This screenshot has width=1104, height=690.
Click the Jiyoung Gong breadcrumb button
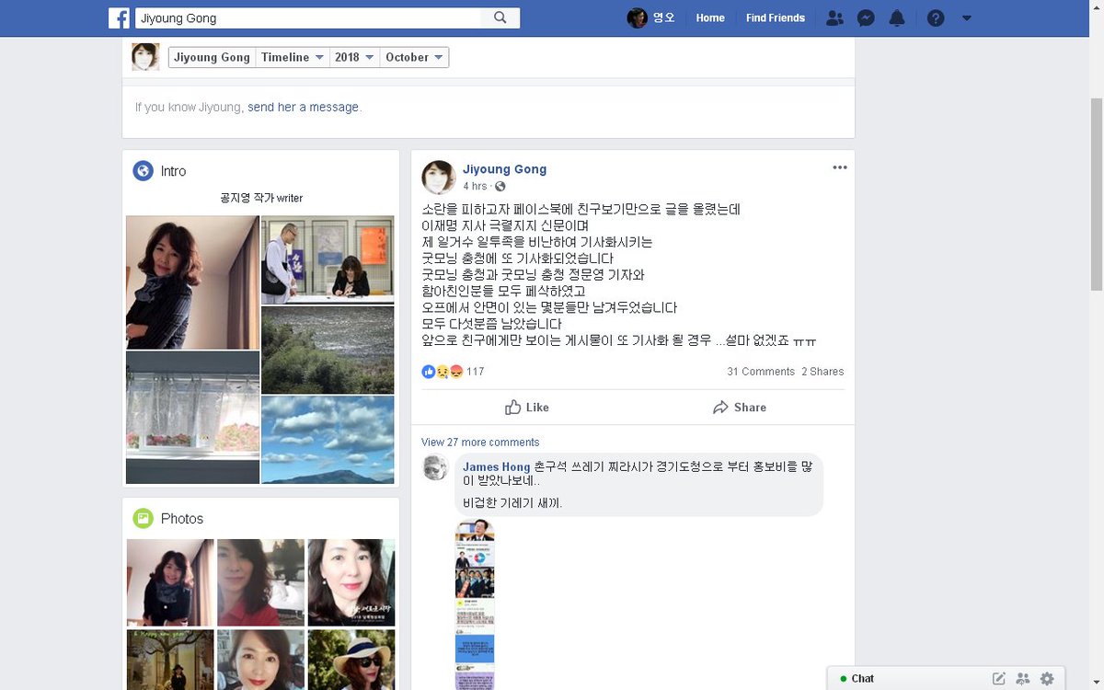point(212,57)
